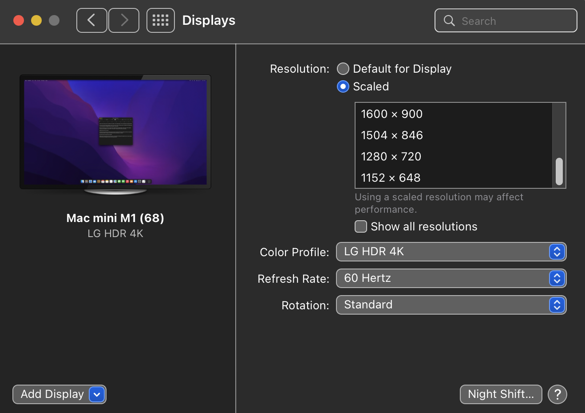Minimize the Displays window
The height and width of the screenshot is (413, 585).
point(36,20)
